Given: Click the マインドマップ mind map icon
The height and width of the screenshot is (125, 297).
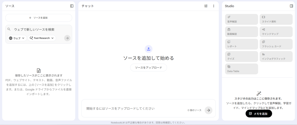Looking at the screenshot, I should (263, 29).
